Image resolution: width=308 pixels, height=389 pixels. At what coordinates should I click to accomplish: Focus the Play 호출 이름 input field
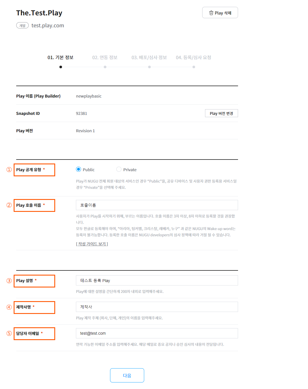pyautogui.click(x=157, y=205)
